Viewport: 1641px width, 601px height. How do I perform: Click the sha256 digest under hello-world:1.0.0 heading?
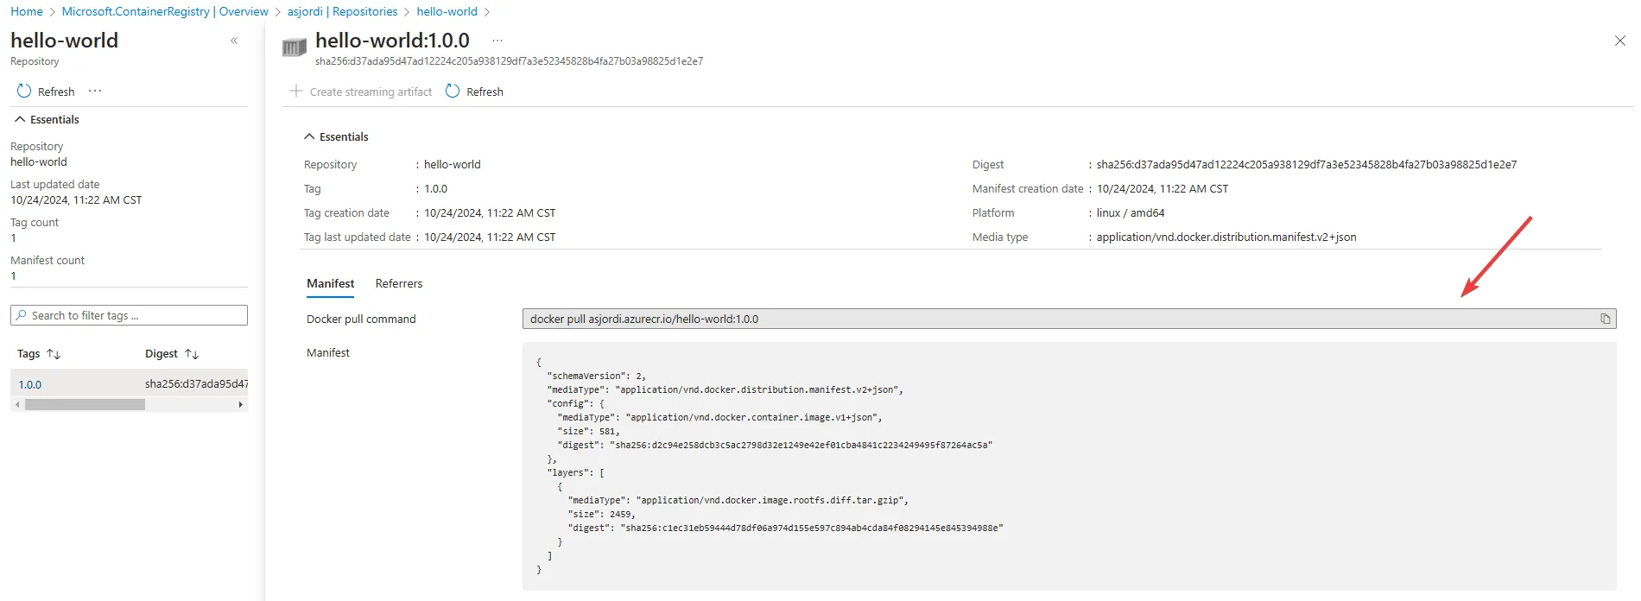click(509, 61)
